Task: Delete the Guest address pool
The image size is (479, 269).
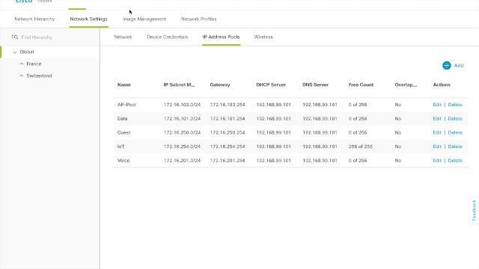Action: pos(455,133)
